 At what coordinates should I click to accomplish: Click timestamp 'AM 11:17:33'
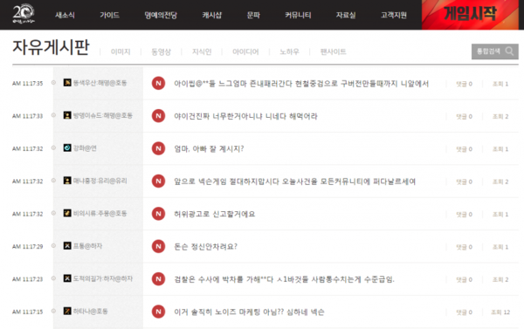click(27, 116)
